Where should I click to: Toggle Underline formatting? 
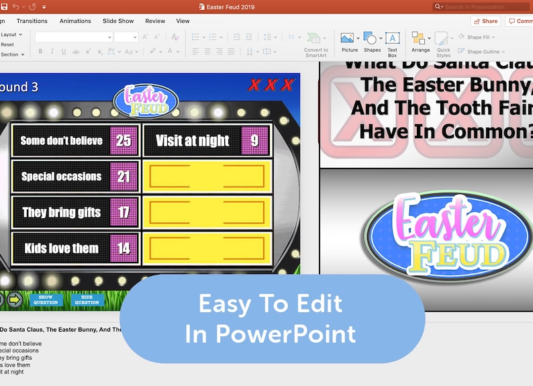click(x=64, y=52)
